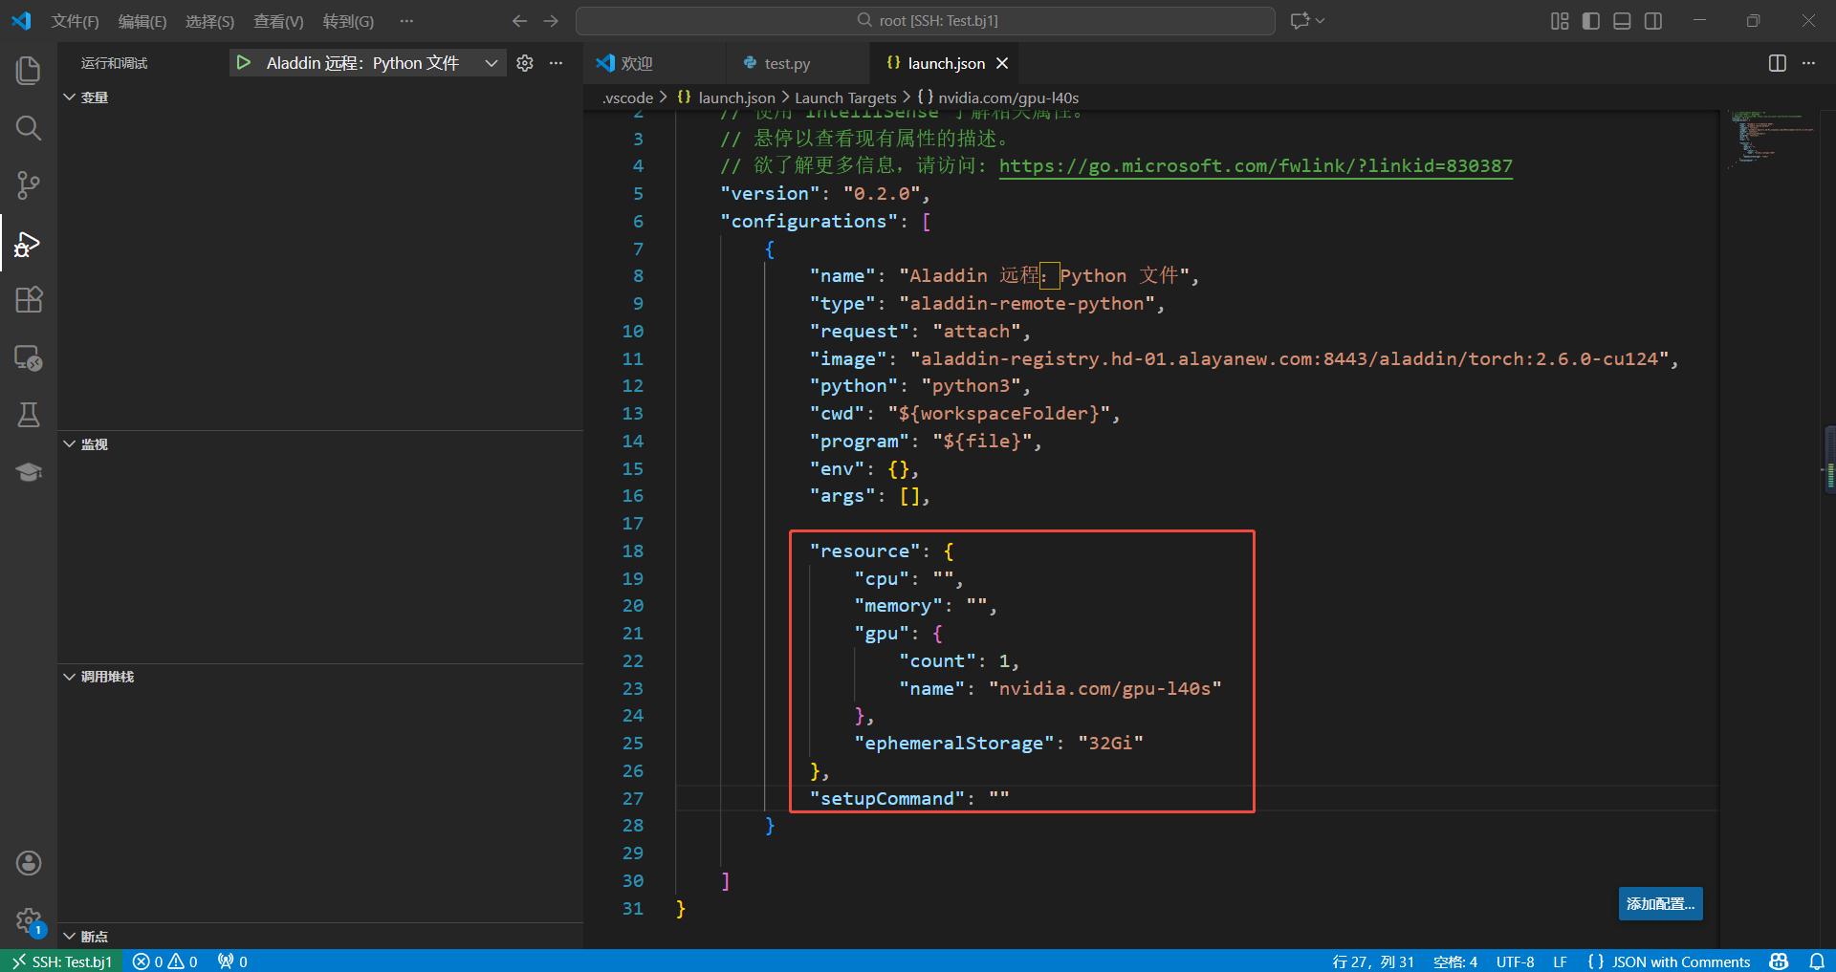This screenshot has height=972, width=1836.
Task: Open the Explorer view in activity bar
Action: (x=29, y=70)
